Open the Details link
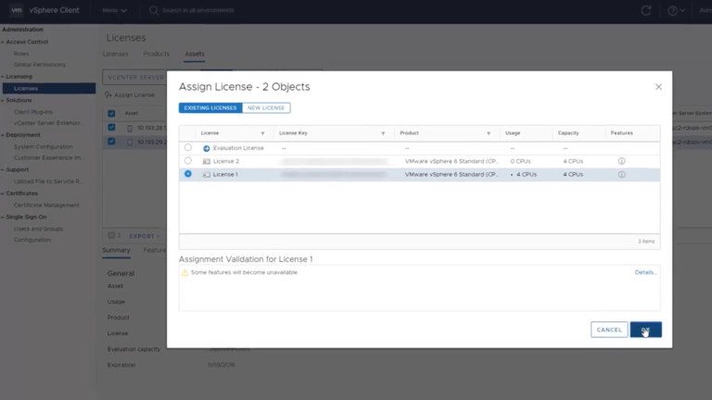712x400 pixels. (645, 272)
